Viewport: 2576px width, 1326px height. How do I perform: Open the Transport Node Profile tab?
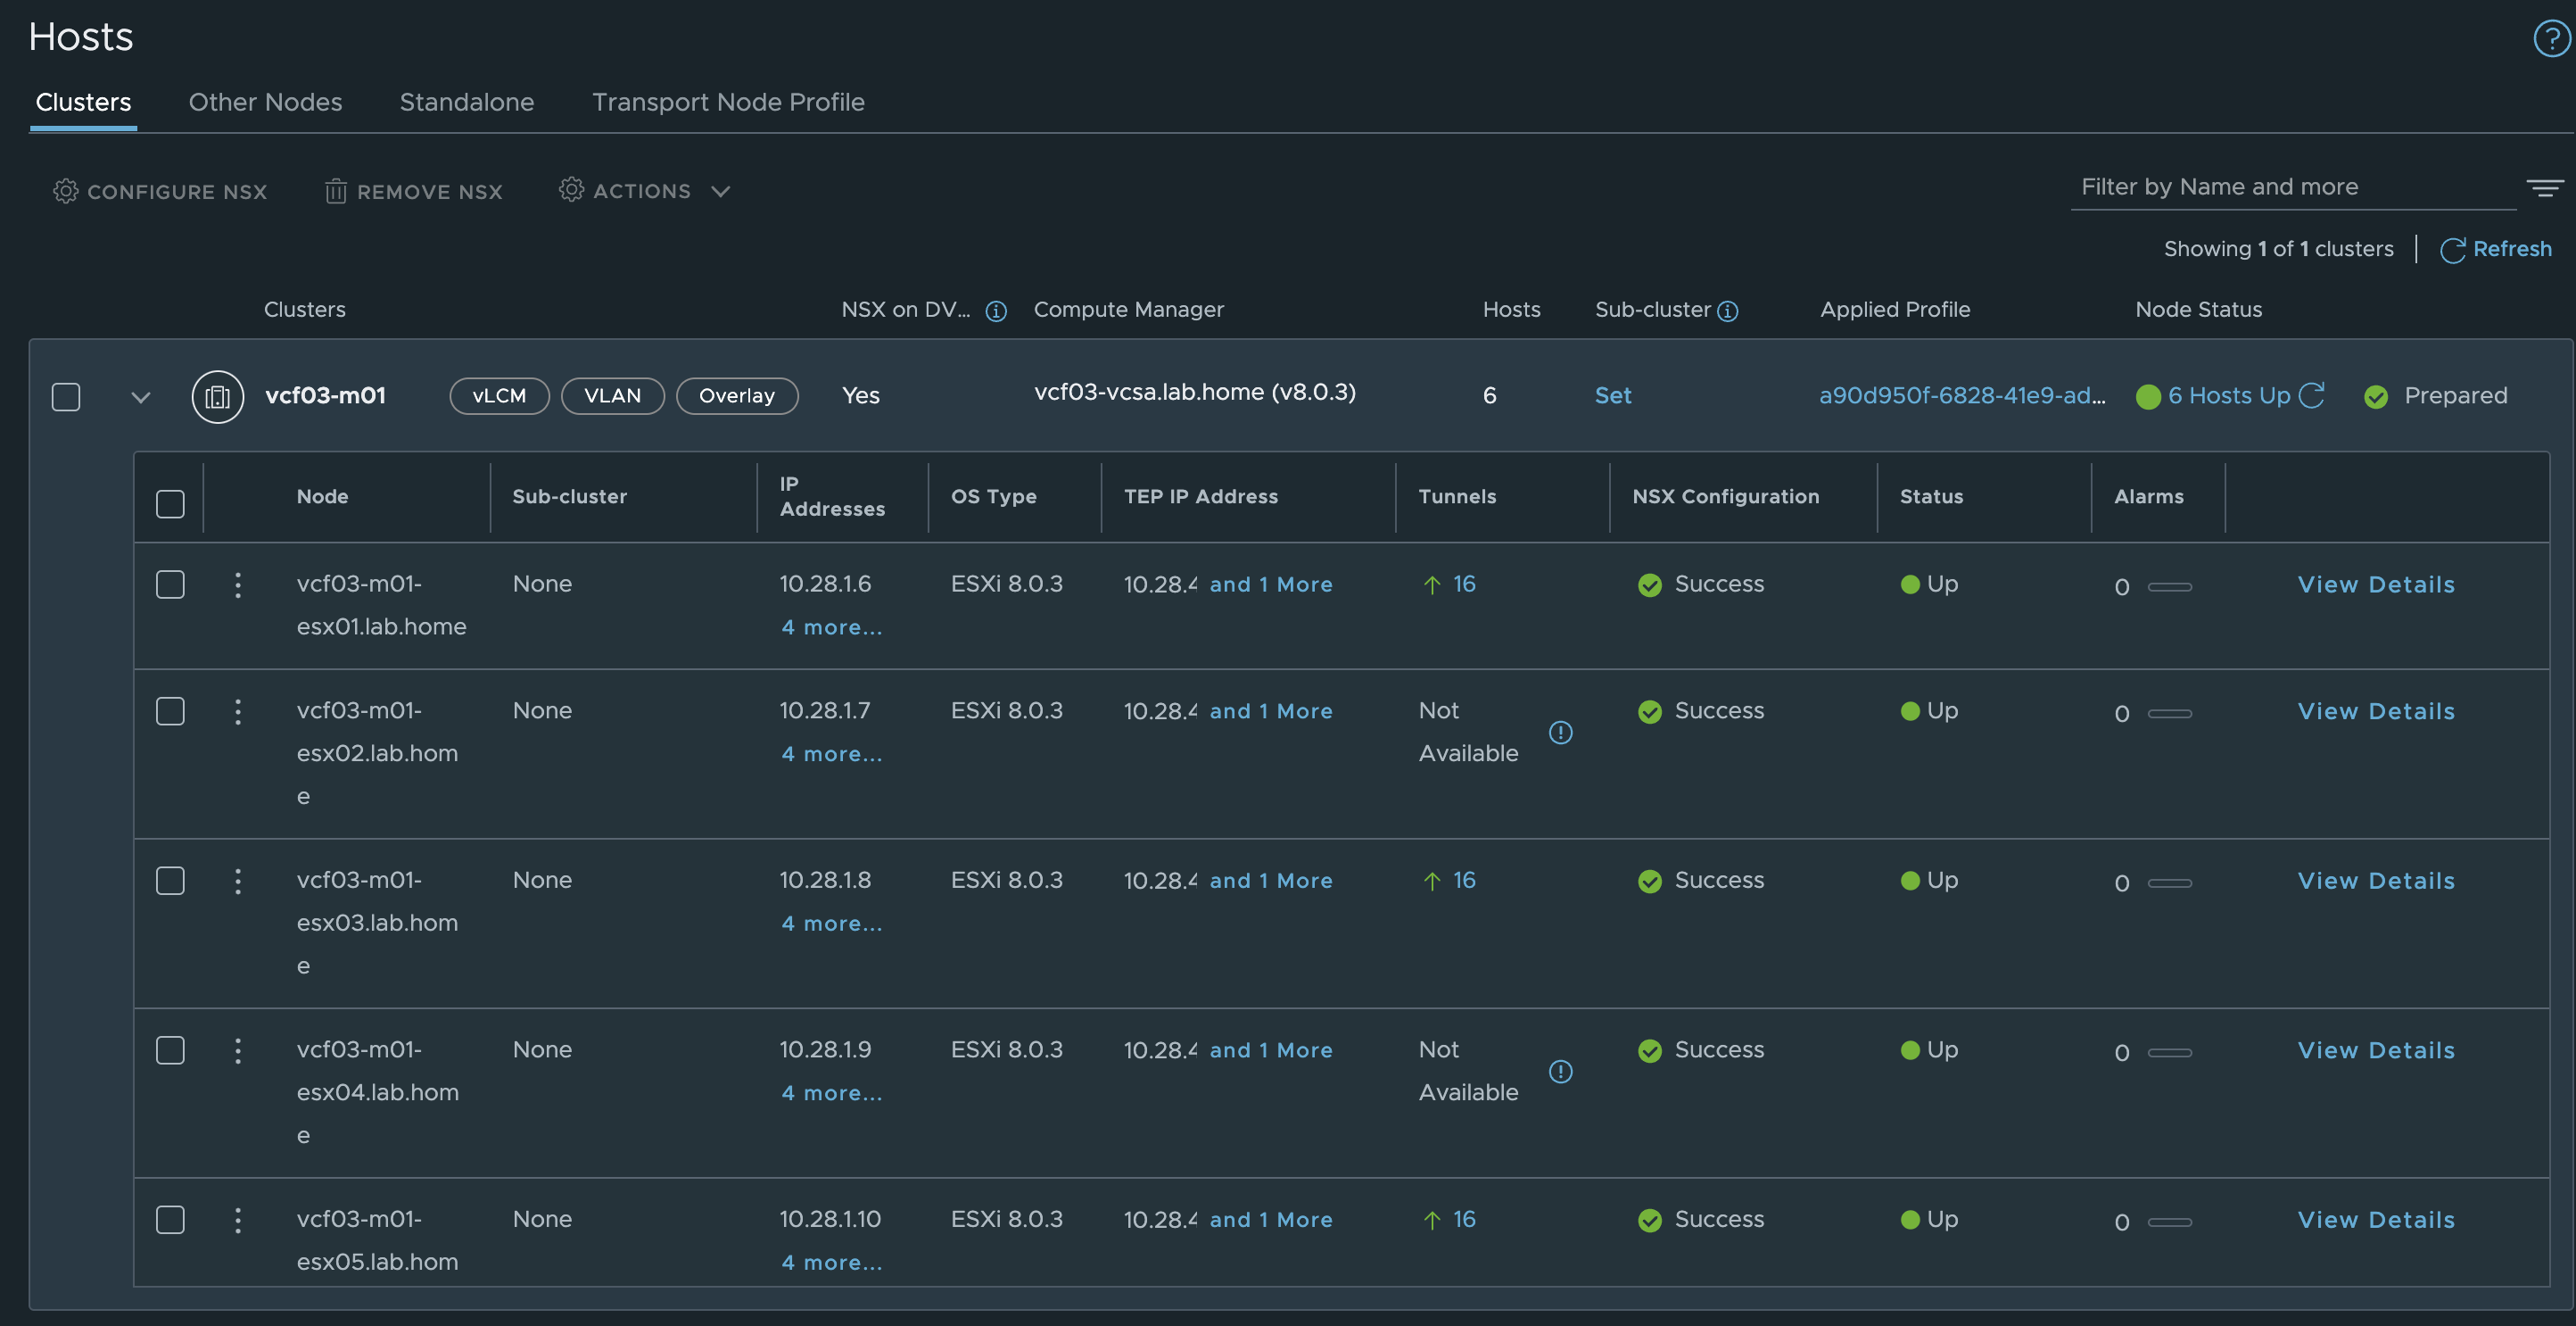coord(727,102)
